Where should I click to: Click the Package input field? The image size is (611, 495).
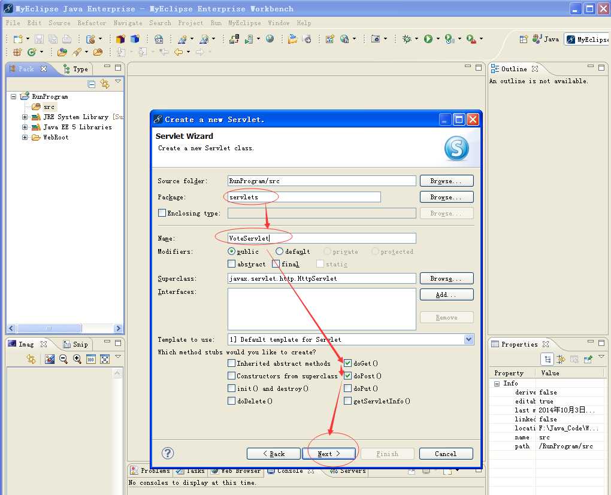tap(304, 197)
